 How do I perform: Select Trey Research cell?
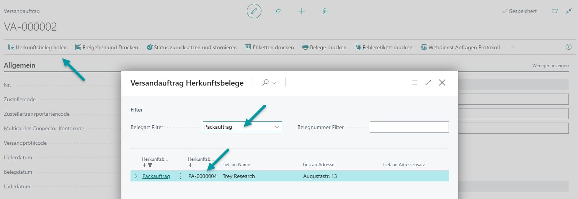(239, 176)
